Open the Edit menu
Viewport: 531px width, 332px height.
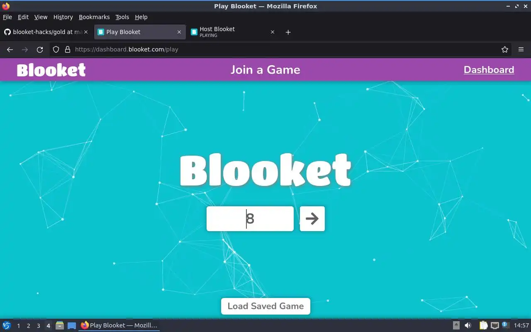tap(23, 17)
